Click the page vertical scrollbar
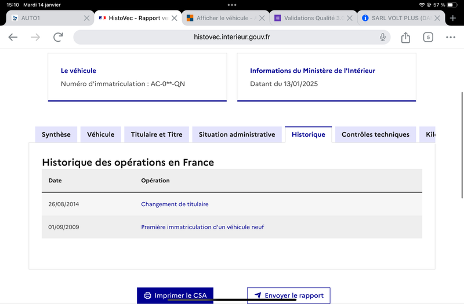 point(462,145)
